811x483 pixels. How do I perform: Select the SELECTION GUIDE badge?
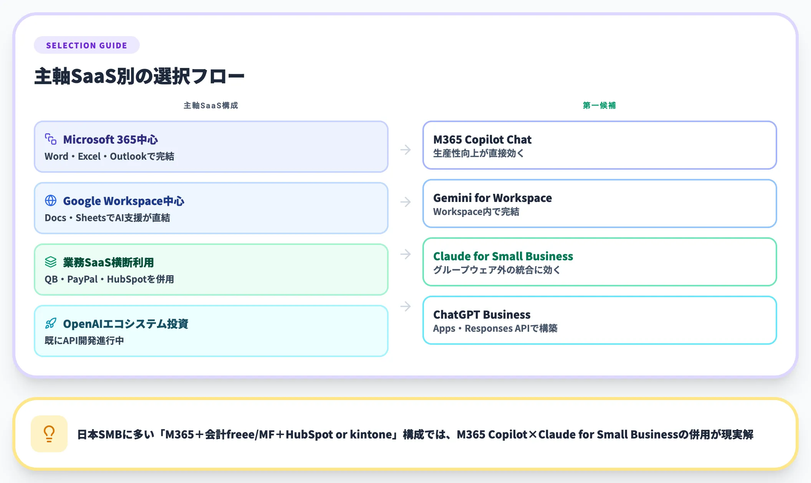[87, 45]
